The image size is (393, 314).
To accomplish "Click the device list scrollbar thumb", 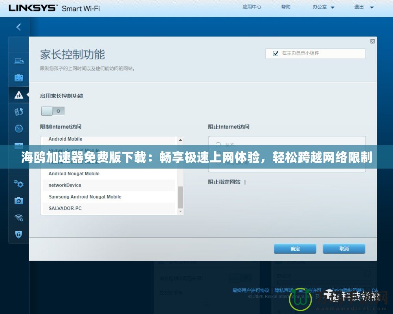I will (x=180, y=197).
